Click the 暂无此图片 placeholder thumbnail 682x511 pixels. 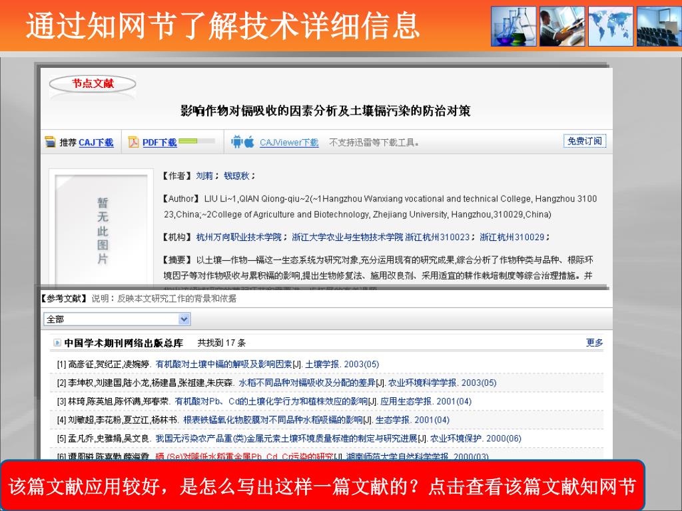[x=101, y=228]
